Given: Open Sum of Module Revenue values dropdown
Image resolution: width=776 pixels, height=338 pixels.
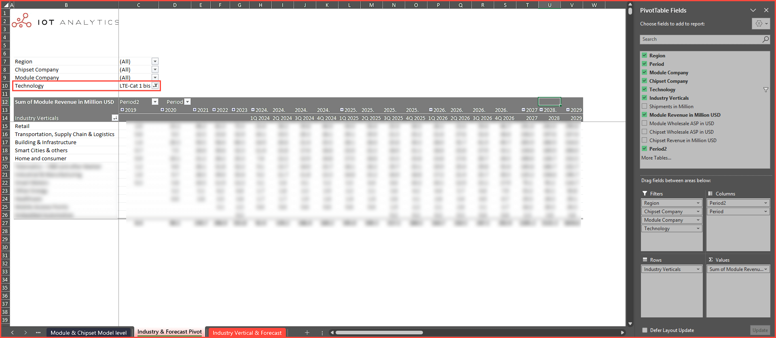Looking at the screenshot, I should 766,269.
